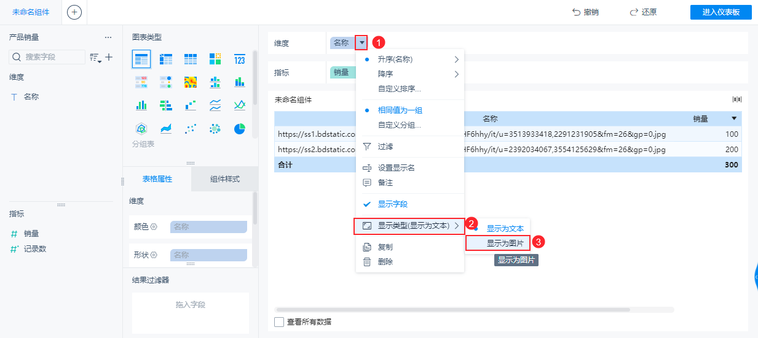Select the grouped table chart type icon
This screenshot has height=338, width=758.
click(x=141, y=60)
